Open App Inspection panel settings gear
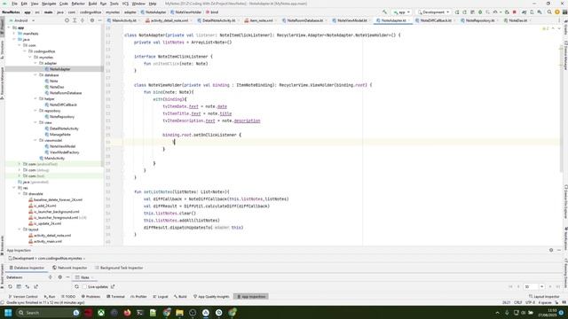The height and width of the screenshot is (319, 568). tap(551, 250)
